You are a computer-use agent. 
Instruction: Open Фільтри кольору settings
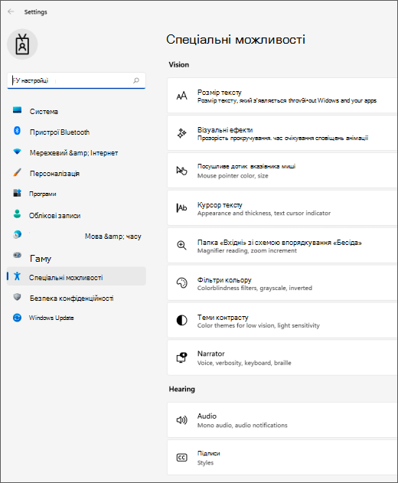282,282
